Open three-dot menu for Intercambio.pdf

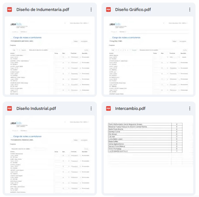point(190,108)
